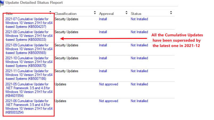This screenshot has width=214, height=120.
Task: Click the Install approval for KB5006670
Action: (x=103, y=58)
